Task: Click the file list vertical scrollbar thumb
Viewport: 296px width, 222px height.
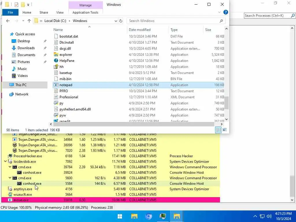Action: pos(226,103)
